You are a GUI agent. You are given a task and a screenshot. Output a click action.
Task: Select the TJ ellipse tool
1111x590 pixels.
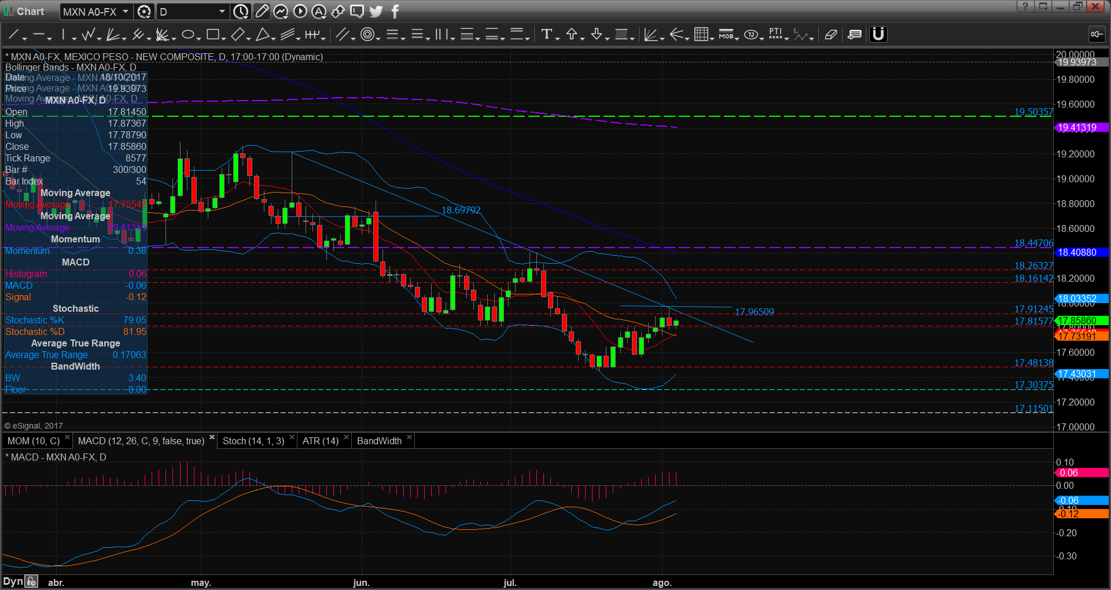(x=751, y=35)
